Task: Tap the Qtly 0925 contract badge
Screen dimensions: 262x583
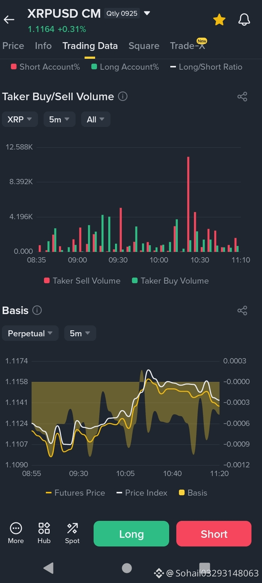Action: point(122,14)
